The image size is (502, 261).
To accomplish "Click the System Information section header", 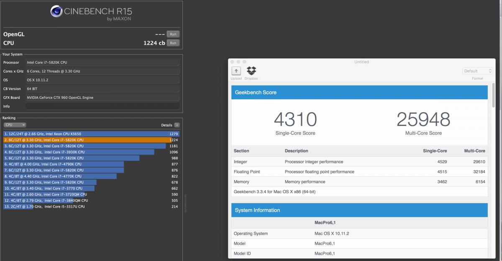I will [359, 210].
